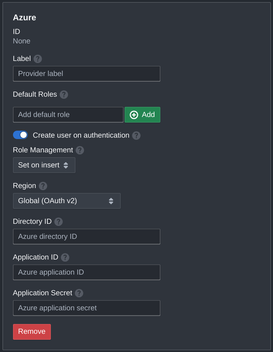This screenshot has height=352, width=273.
Task: Toggle Create user on authentication switch
Action: [20, 135]
